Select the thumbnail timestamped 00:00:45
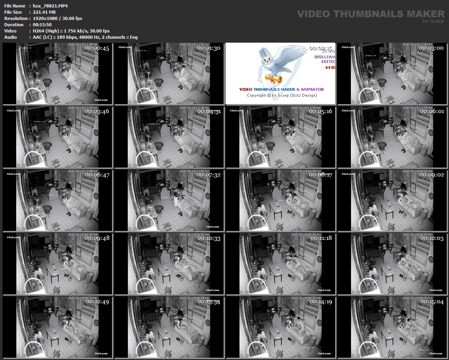The image size is (449, 360). point(58,74)
